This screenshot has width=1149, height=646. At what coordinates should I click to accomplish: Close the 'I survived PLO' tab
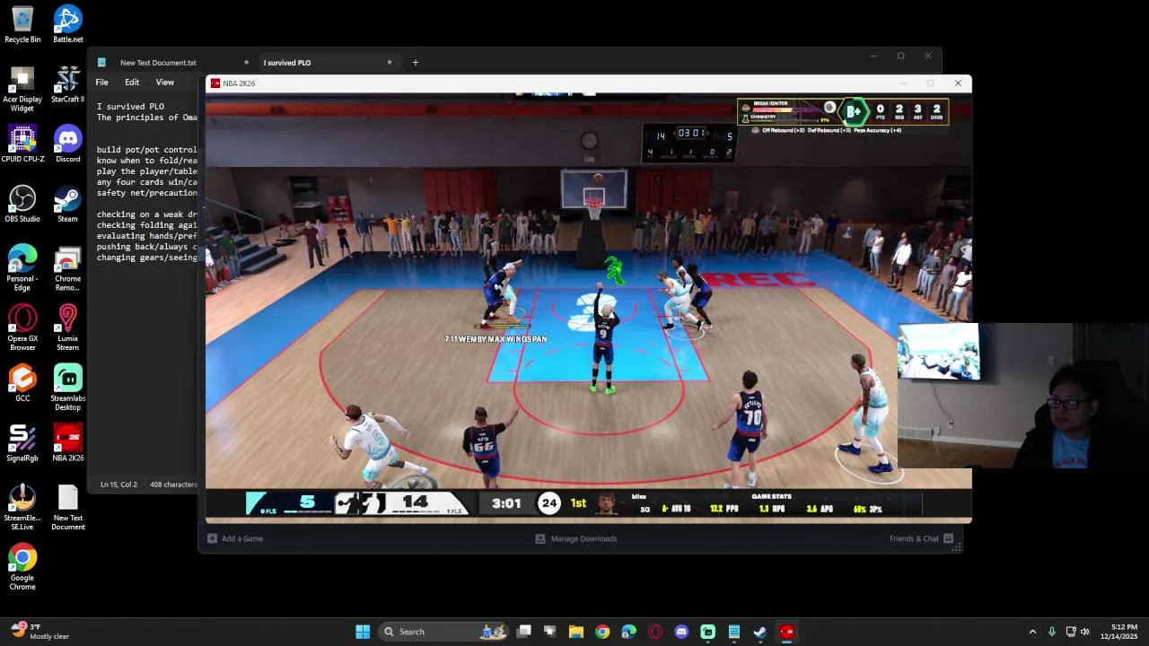[x=390, y=63]
